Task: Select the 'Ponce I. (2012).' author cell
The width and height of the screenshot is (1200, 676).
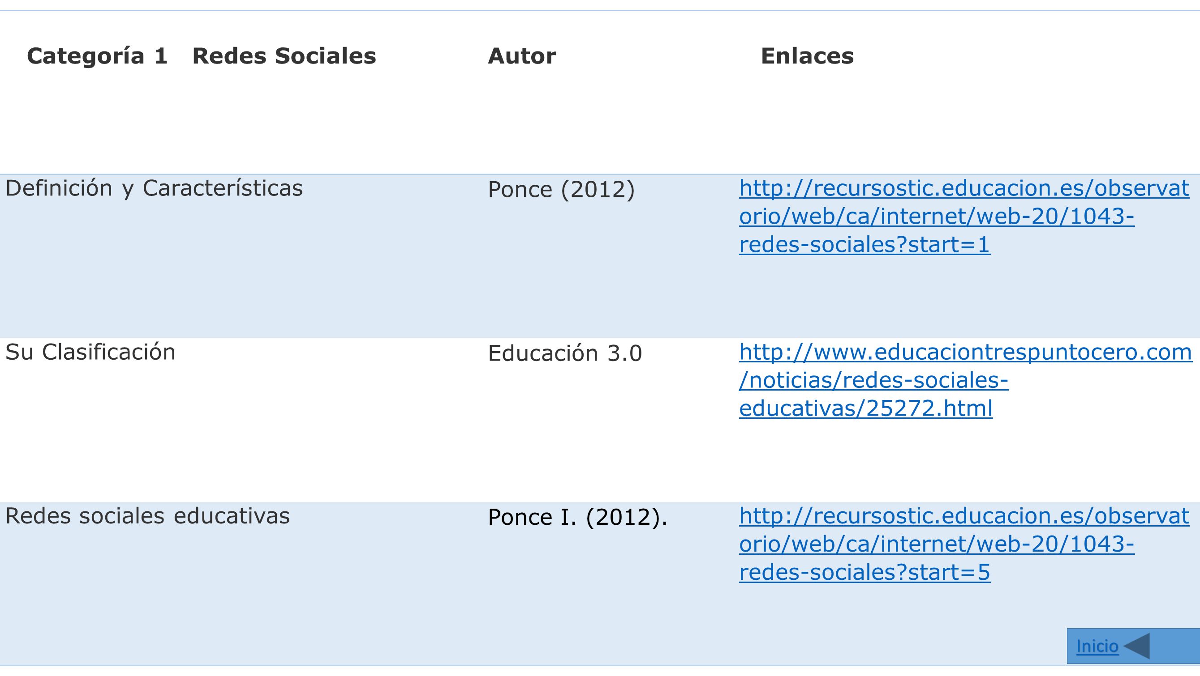Action: point(578,517)
